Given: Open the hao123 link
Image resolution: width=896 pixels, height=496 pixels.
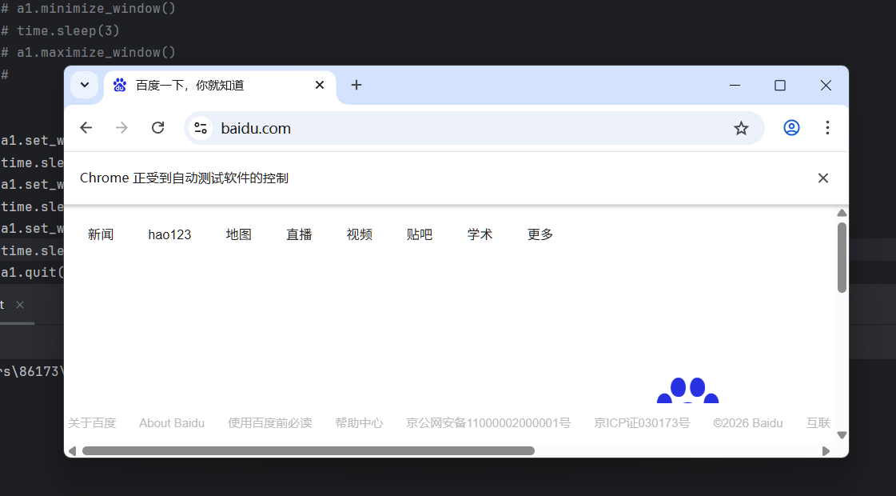Looking at the screenshot, I should click(169, 234).
